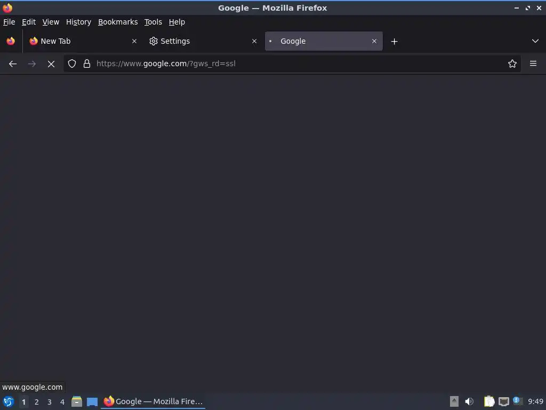Image resolution: width=546 pixels, height=410 pixels.
Task: Minimize the Firefox window
Action: pyautogui.click(x=517, y=7)
